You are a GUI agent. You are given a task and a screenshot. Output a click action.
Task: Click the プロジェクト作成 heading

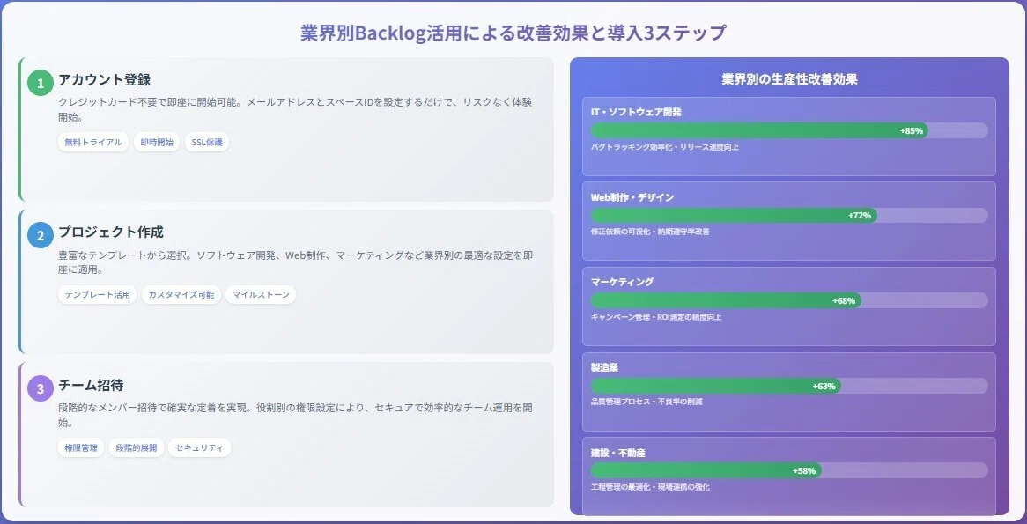[111, 232]
